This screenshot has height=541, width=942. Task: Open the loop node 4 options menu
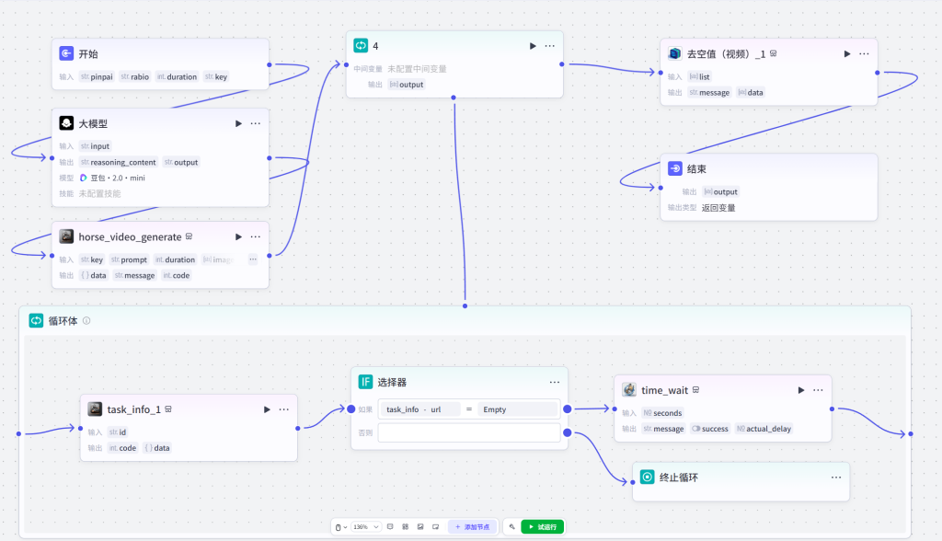[x=550, y=46]
